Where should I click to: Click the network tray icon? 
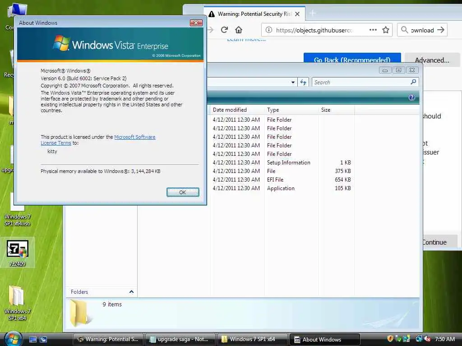click(419, 339)
